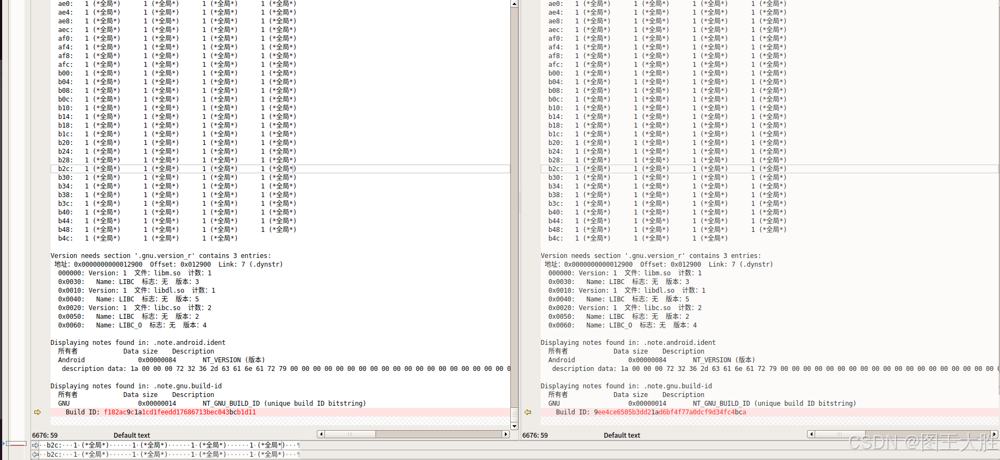
Task: Click right pane 'Name: LIBC_0' line
Action: pyautogui.click(x=622, y=325)
